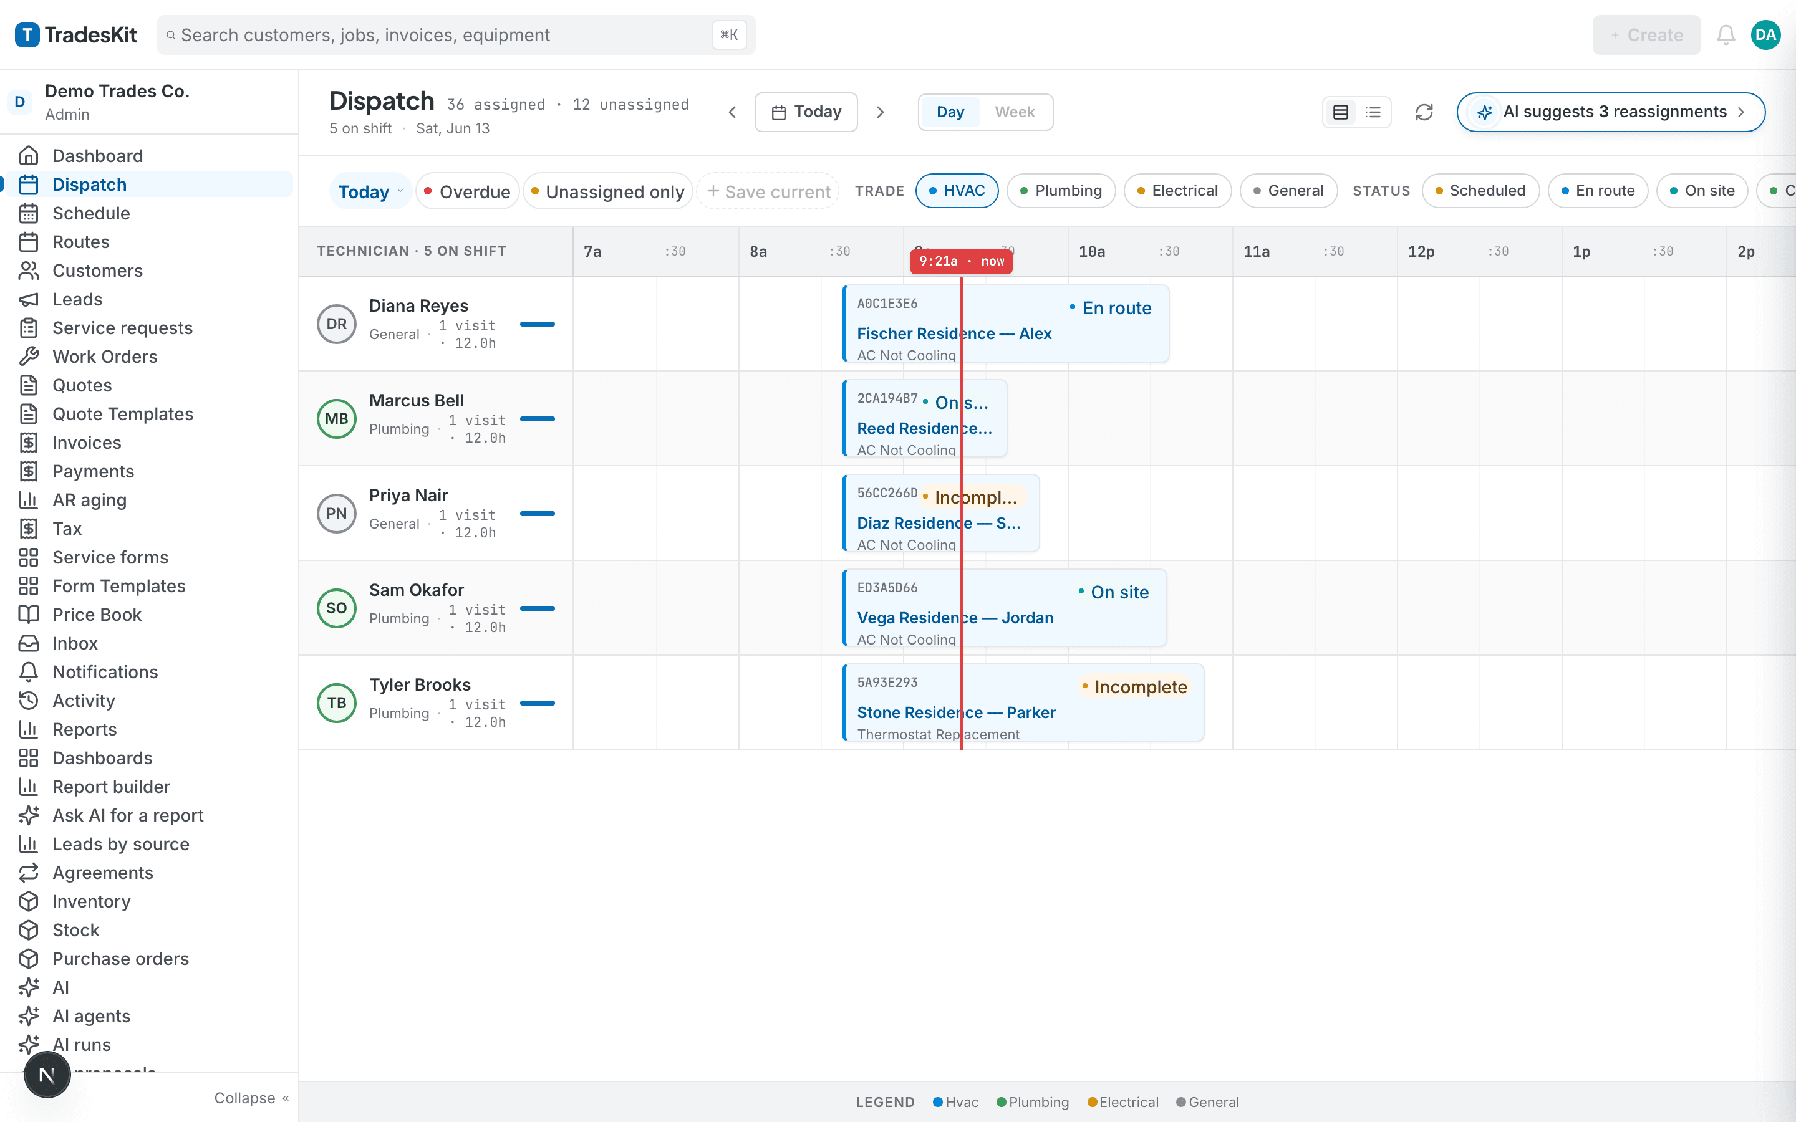Screen dimensions: 1796x1122
Task: Click the Quotes document icon
Action: click(28, 386)
